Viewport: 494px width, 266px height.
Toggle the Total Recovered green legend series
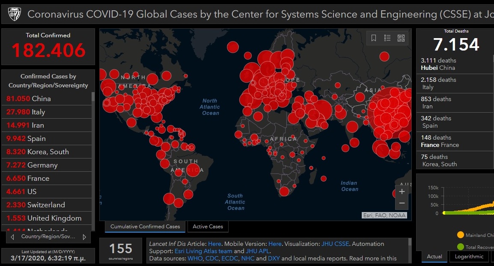pos(461,247)
